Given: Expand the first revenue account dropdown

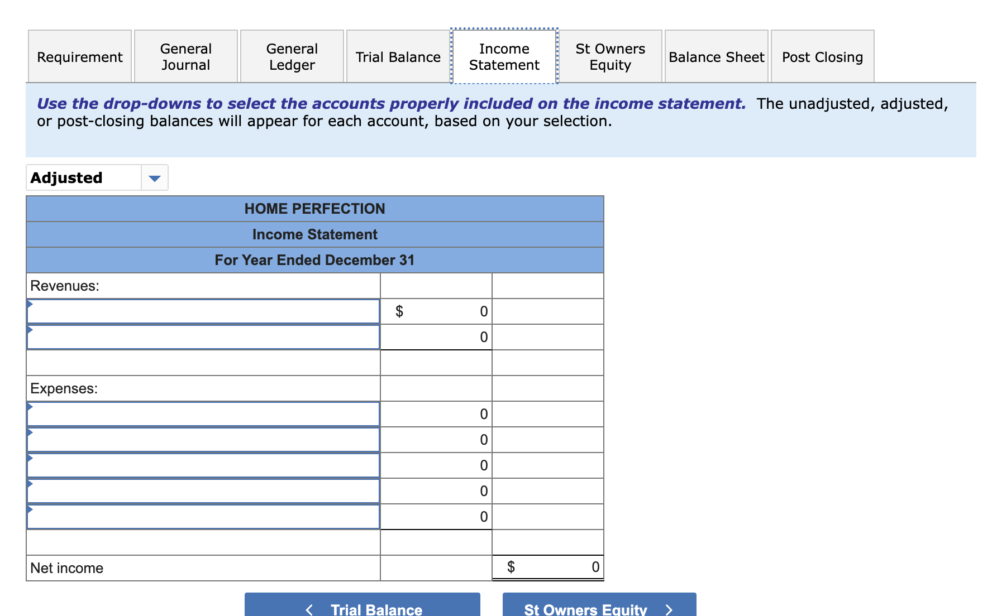Looking at the screenshot, I should pos(203,311).
